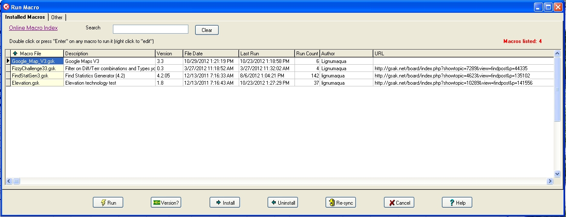The width and height of the screenshot is (566, 217).
Task: Click the vertical scrollbar thumb
Action: [557, 89]
